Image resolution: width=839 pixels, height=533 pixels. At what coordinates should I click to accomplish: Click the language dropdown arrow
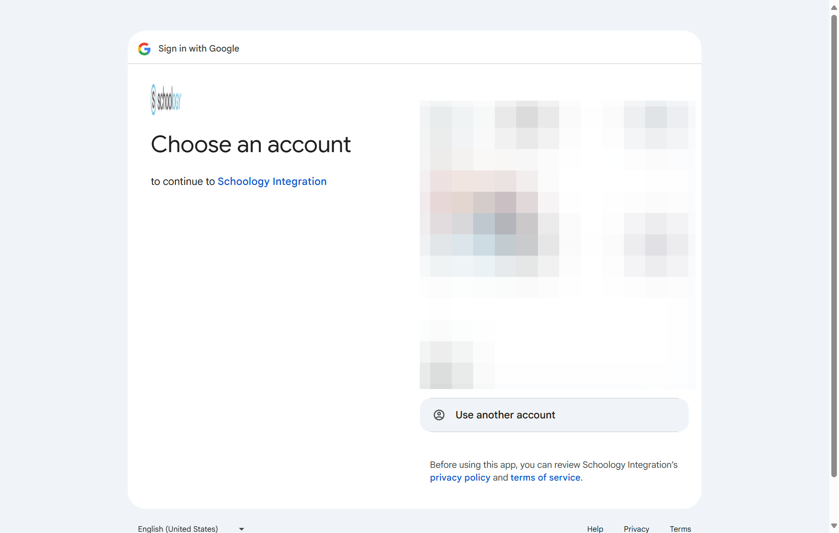click(x=241, y=529)
